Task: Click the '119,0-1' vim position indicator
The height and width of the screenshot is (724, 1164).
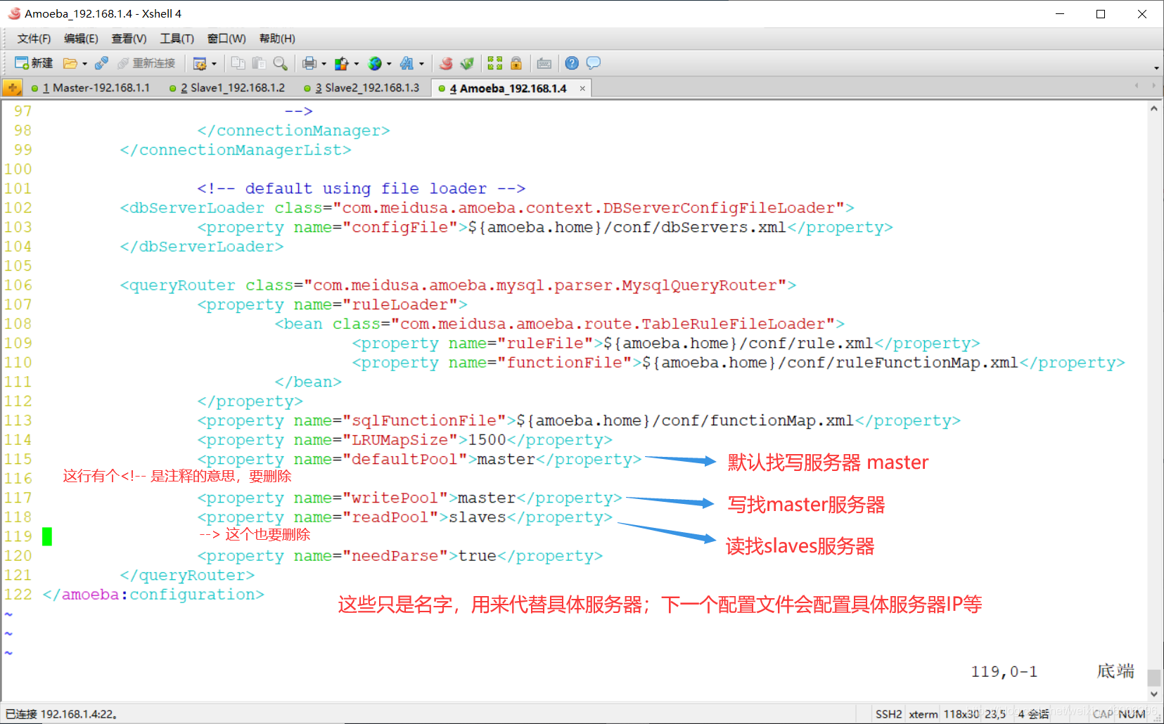Action: (1004, 672)
